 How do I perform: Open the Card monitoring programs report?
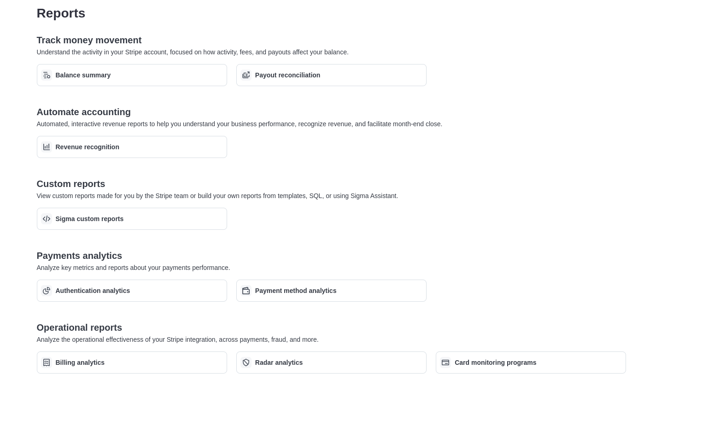click(531, 362)
